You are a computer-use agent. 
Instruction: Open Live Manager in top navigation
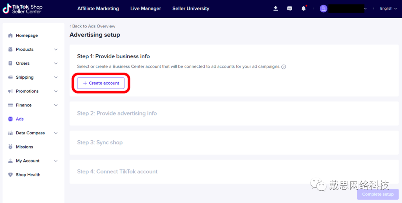146,9
